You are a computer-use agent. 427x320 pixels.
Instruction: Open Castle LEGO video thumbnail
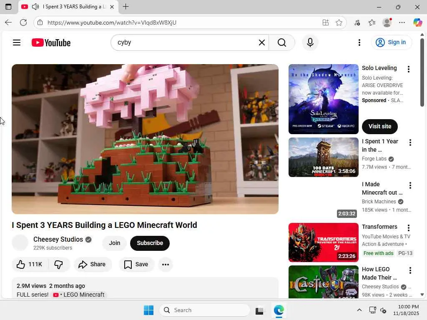[323, 282]
